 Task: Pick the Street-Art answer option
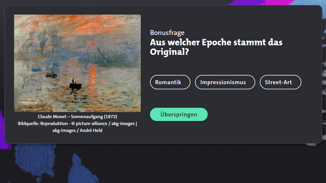(280, 82)
